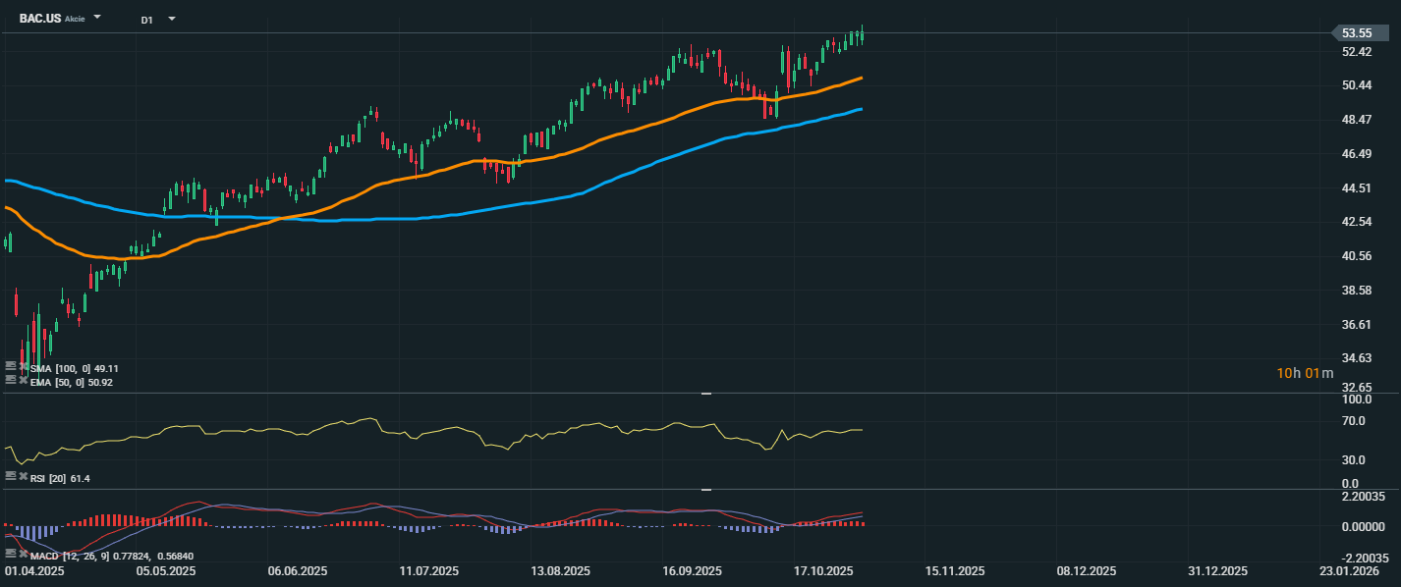Open settings icon for MACD indicator
Screen dimensions: 1401x587
[10, 555]
